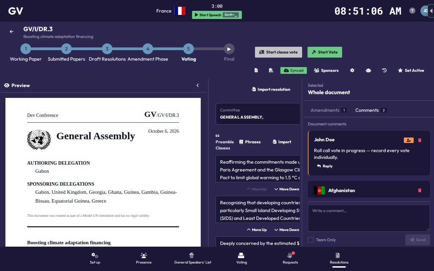Delete John Doe's comment
Screen dimensions: 434x271
coord(420,140)
